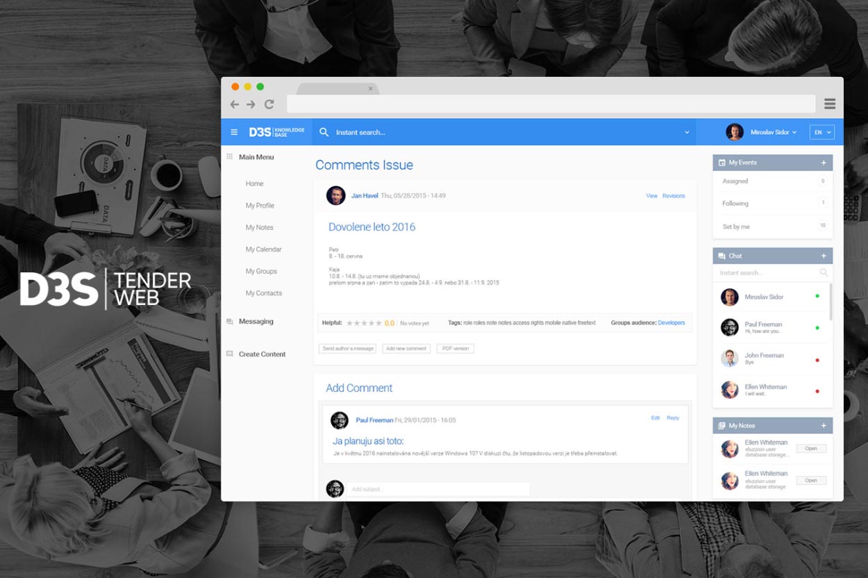Click the chat list scrollbar

click(831, 302)
